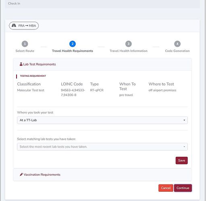Collapse the Lab Test Requirements header
The image size is (206, 201).
(x=102, y=64)
